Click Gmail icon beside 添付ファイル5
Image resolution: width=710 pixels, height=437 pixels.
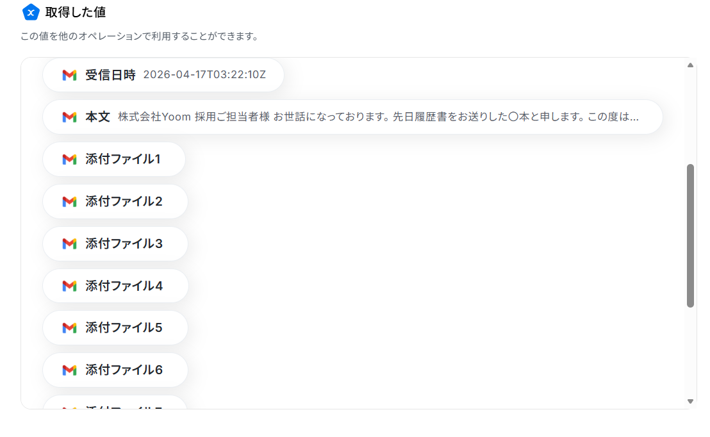pos(69,328)
